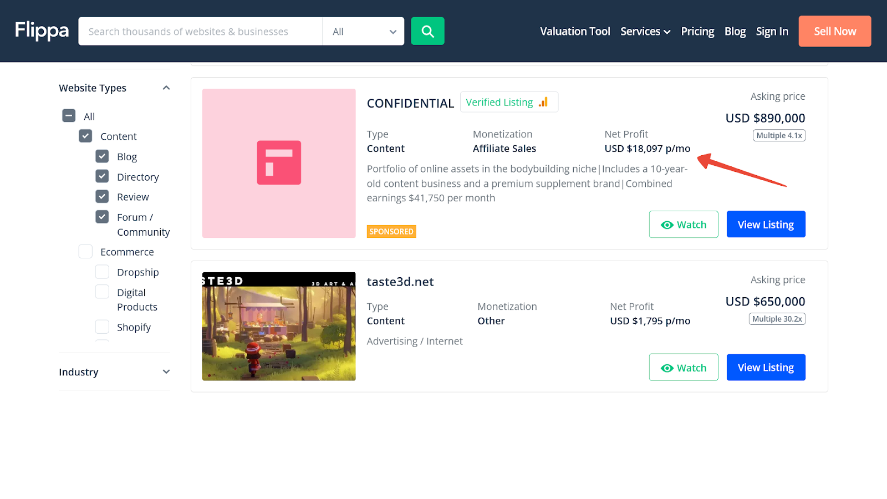Collapse the Website Types filter section
This screenshot has width=887, height=499.
166,88
